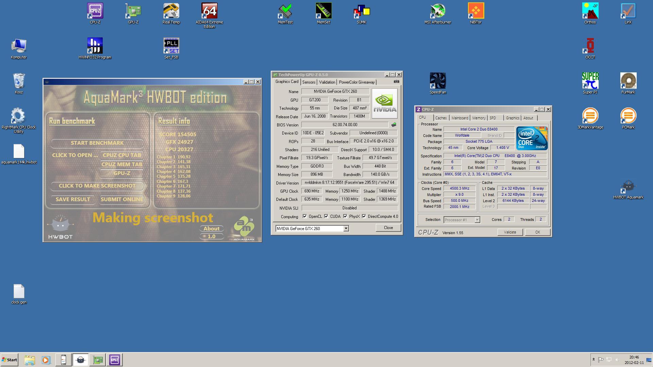Open the MemSet desktop shortcut
The height and width of the screenshot is (367, 653).
click(x=323, y=14)
